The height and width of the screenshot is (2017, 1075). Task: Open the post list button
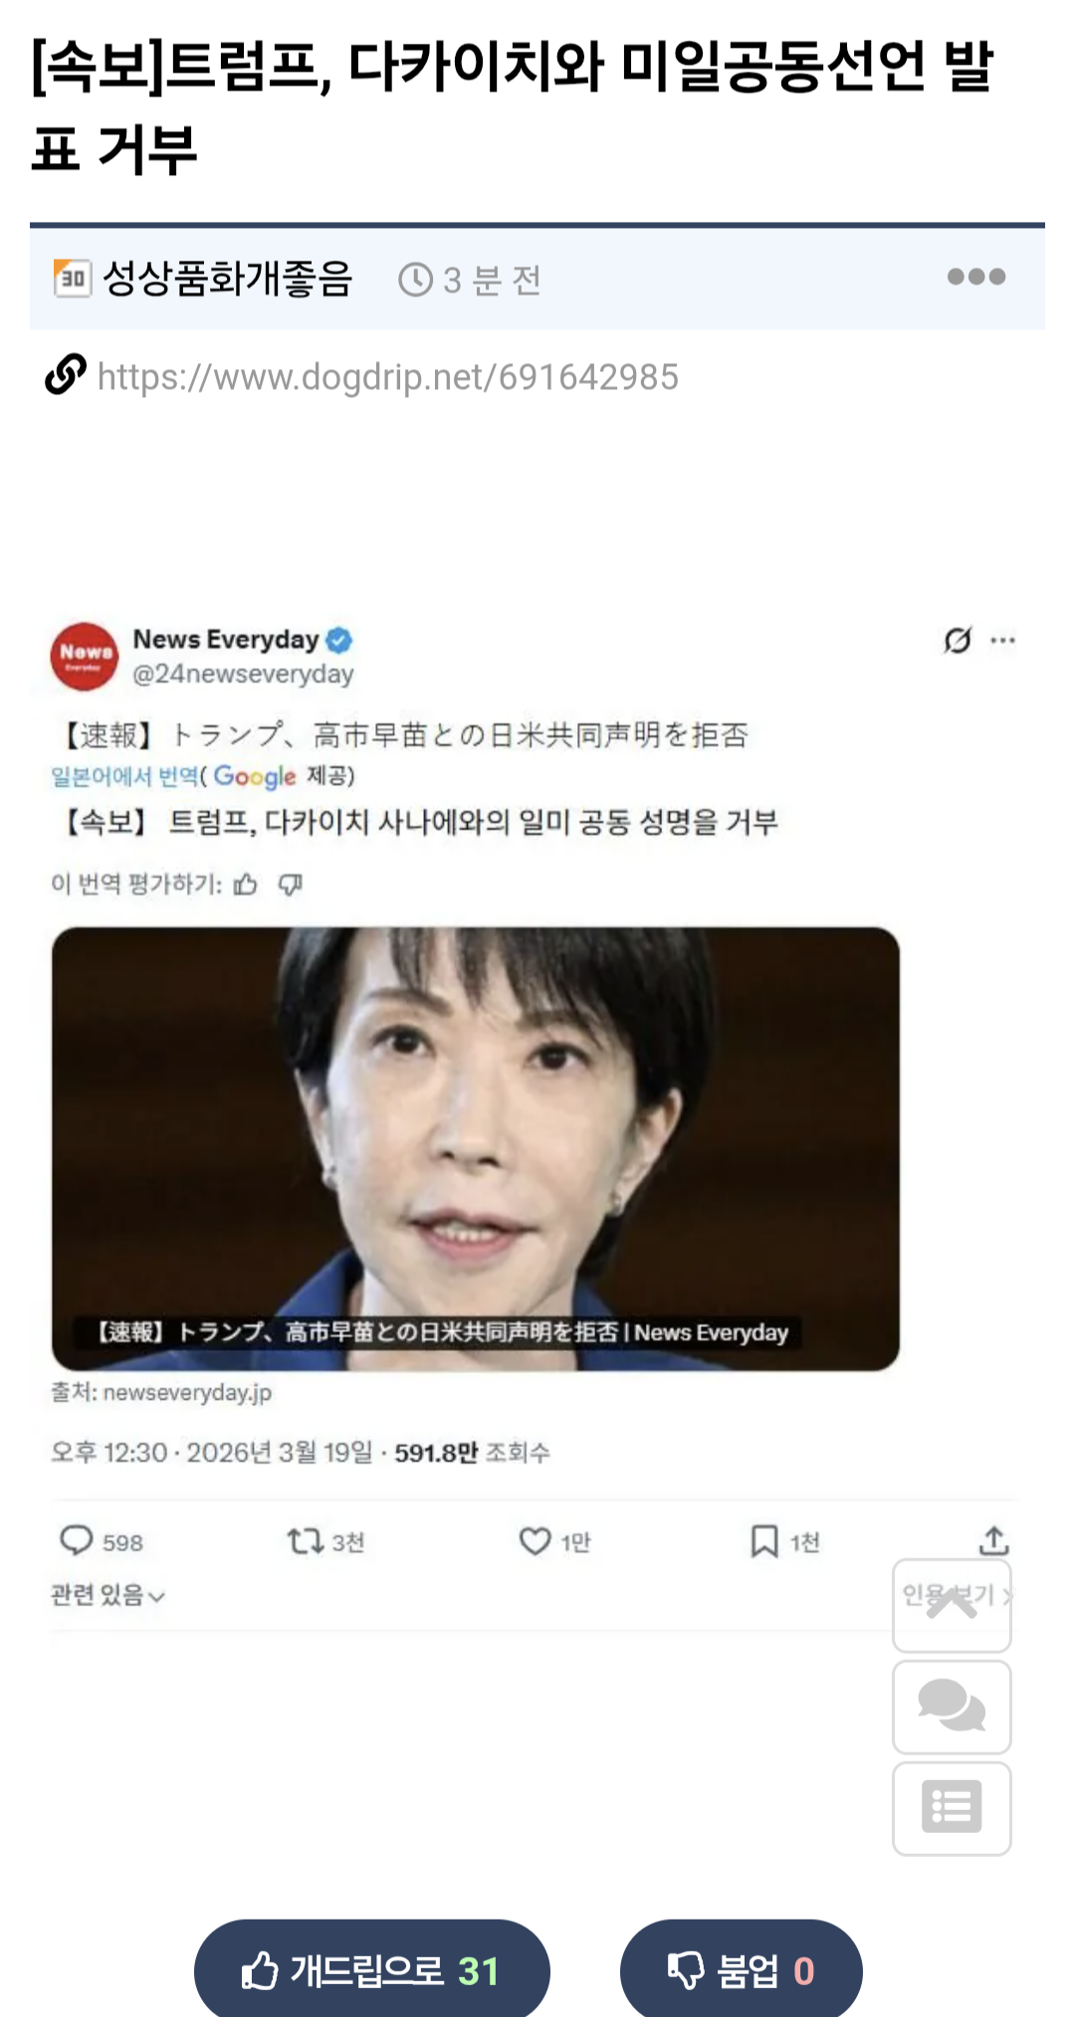(952, 1808)
